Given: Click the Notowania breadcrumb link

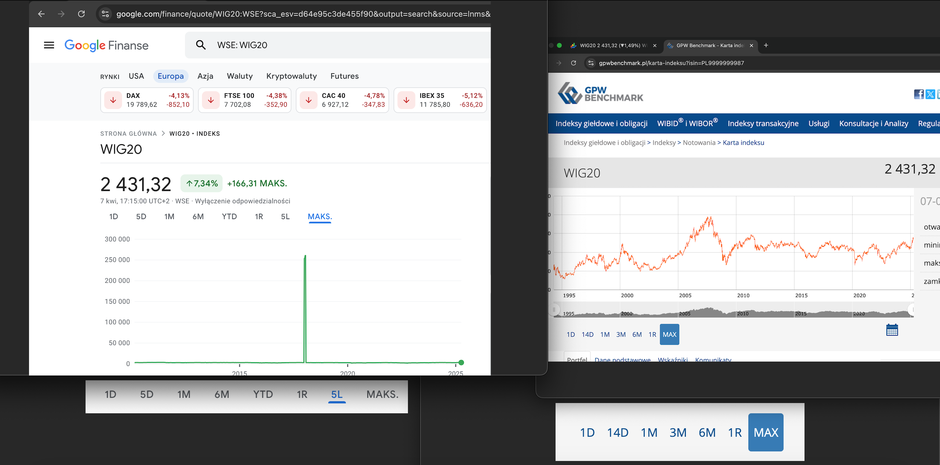Looking at the screenshot, I should click(699, 143).
